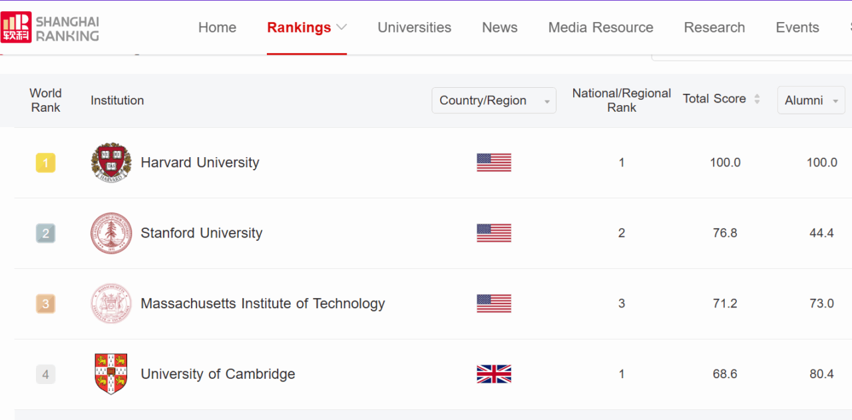
Task: Click the bronze rank 3 badge
Action: pos(45,304)
